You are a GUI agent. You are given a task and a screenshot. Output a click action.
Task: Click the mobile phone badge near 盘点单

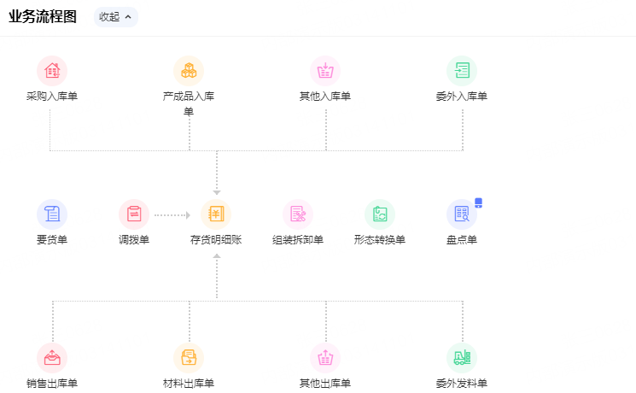(x=479, y=202)
